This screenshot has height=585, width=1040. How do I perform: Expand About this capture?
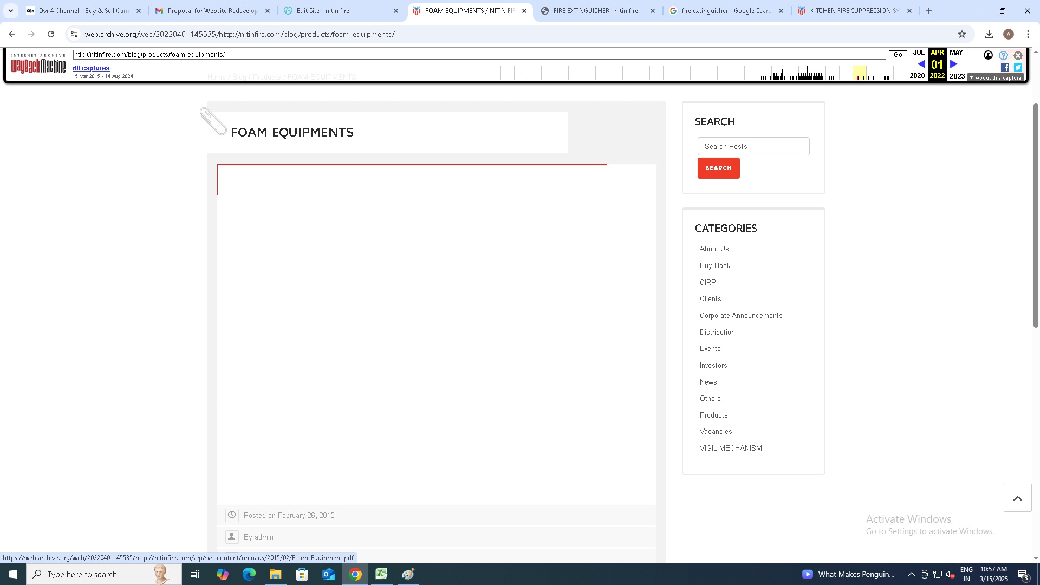[x=996, y=77]
